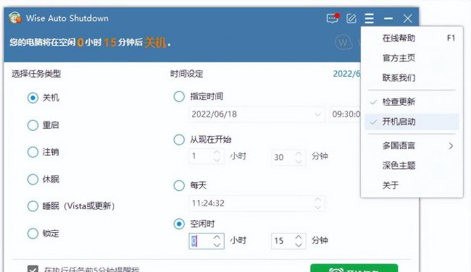Expand the 多国语言 languages submenu

click(x=412, y=145)
